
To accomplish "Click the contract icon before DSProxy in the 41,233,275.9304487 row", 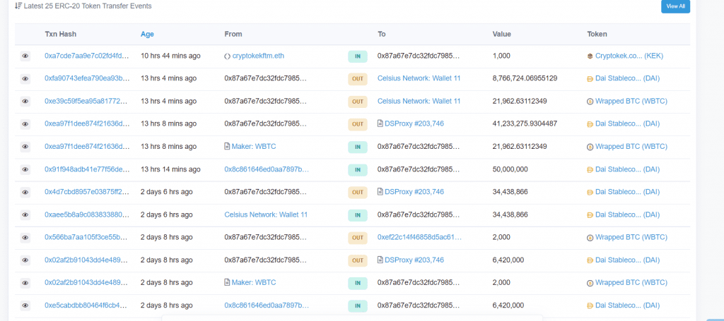I will click(380, 123).
